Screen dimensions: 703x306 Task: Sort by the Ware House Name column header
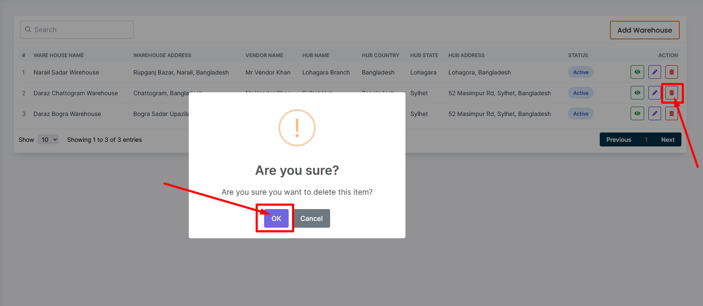pyautogui.click(x=59, y=55)
